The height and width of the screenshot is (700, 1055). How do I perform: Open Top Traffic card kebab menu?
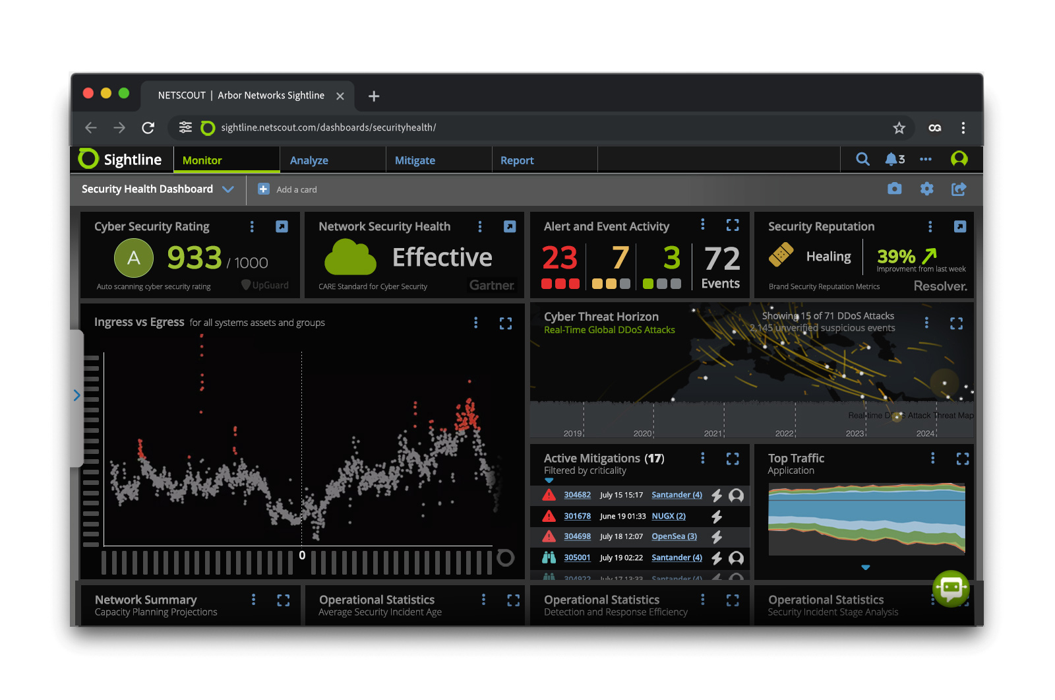click(x=932, y=458)
